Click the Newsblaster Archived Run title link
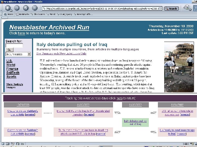Screen dimensions: 197x147 click(49, 27)
